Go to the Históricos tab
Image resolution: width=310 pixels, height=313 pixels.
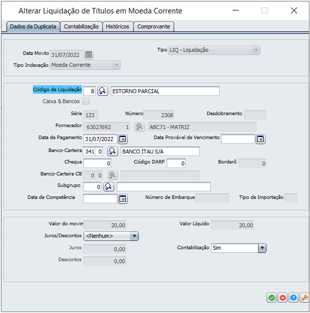point(117,27)
